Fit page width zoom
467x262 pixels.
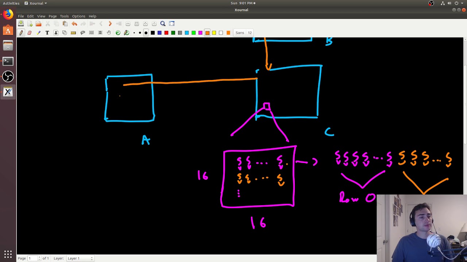(136, 24)
